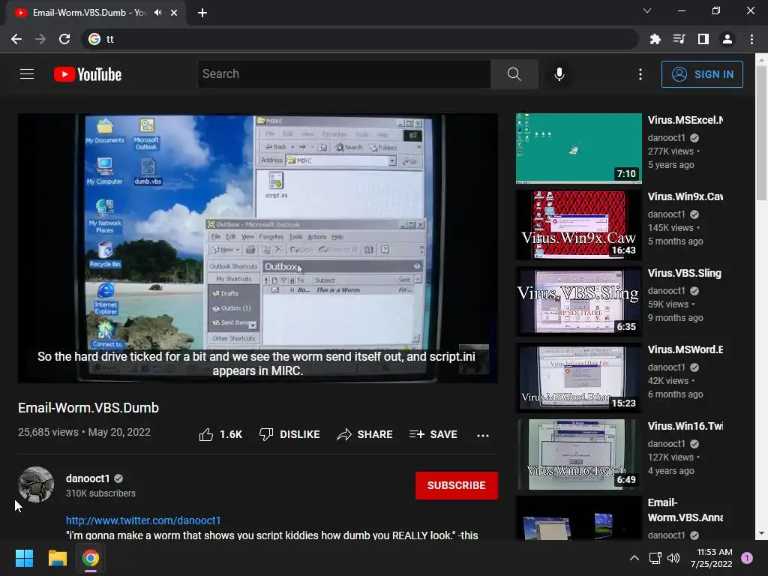Open a new browser tab

pyautogui.click(x=202, y=13)
